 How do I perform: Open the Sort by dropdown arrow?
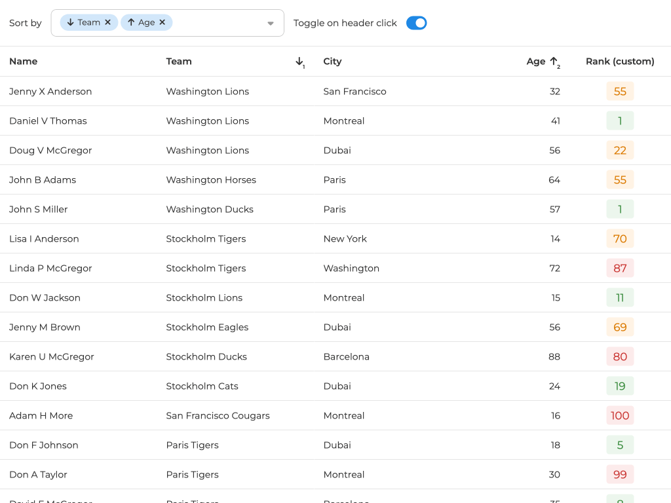271,24
